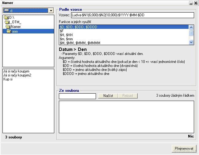Select file 'Kup si' in list
Viewport: 199px width, 155px height.
coord(8,79)
